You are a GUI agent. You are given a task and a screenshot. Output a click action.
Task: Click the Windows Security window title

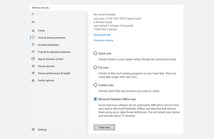point(40,8)
